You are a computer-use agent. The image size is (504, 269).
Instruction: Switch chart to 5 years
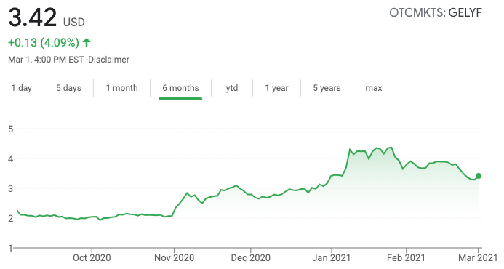pos(327,88)
